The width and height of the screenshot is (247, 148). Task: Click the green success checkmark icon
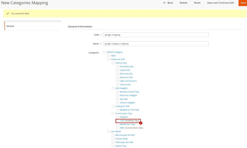point(7,13)
